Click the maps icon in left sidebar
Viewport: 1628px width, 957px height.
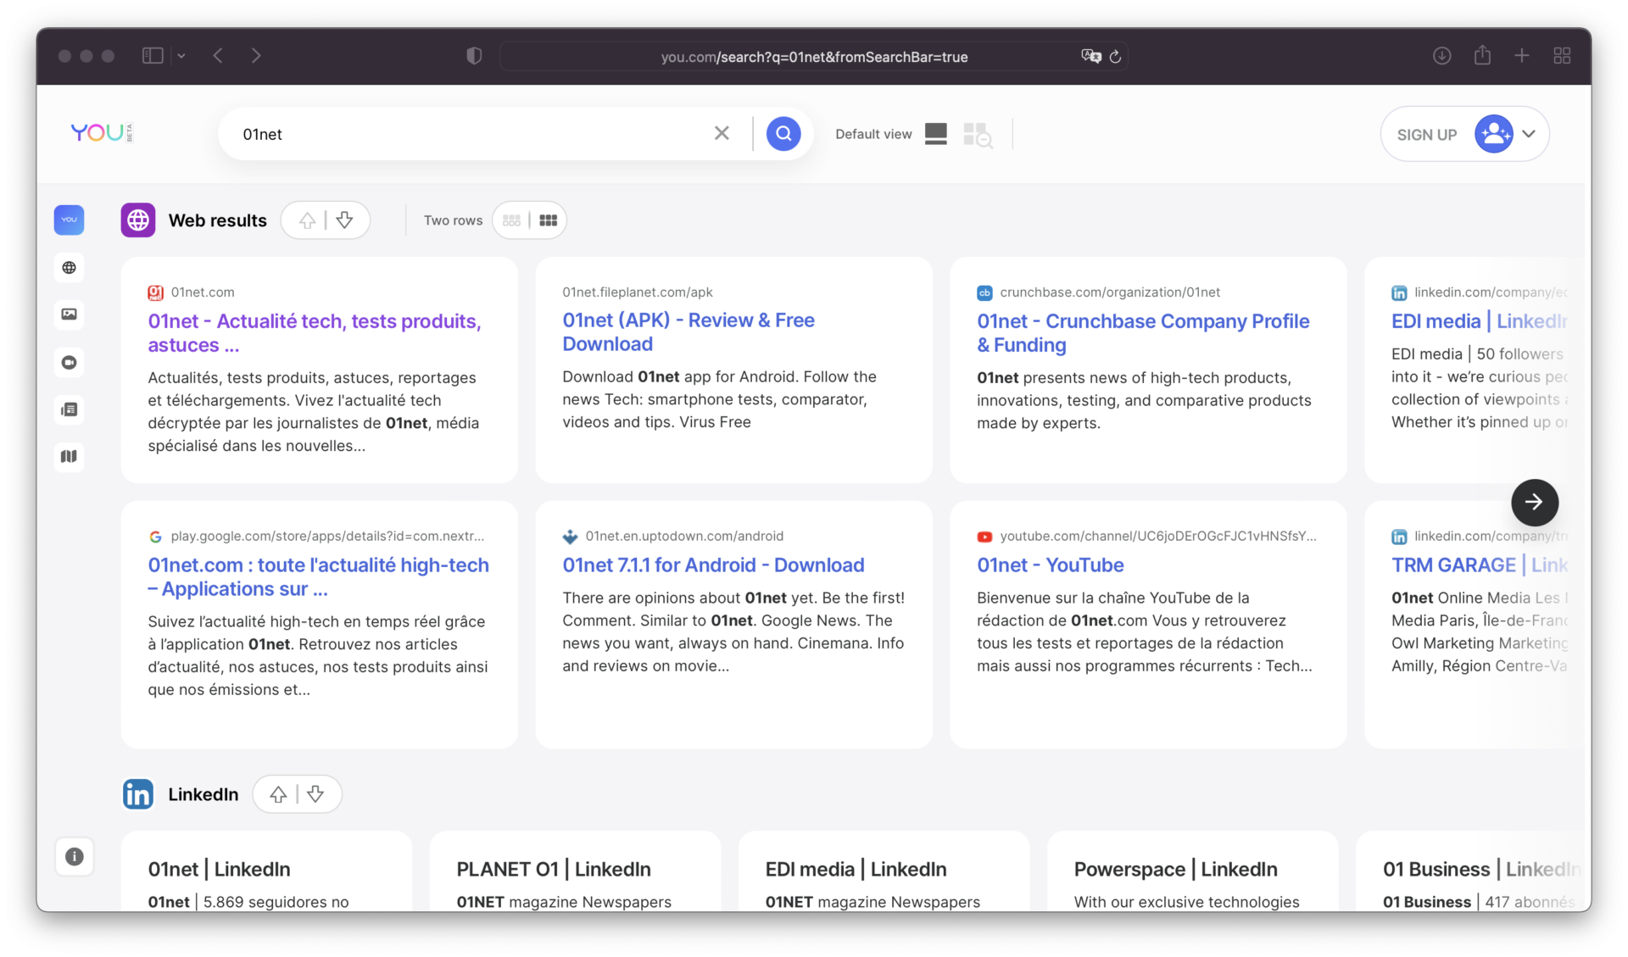pos(70,457)
